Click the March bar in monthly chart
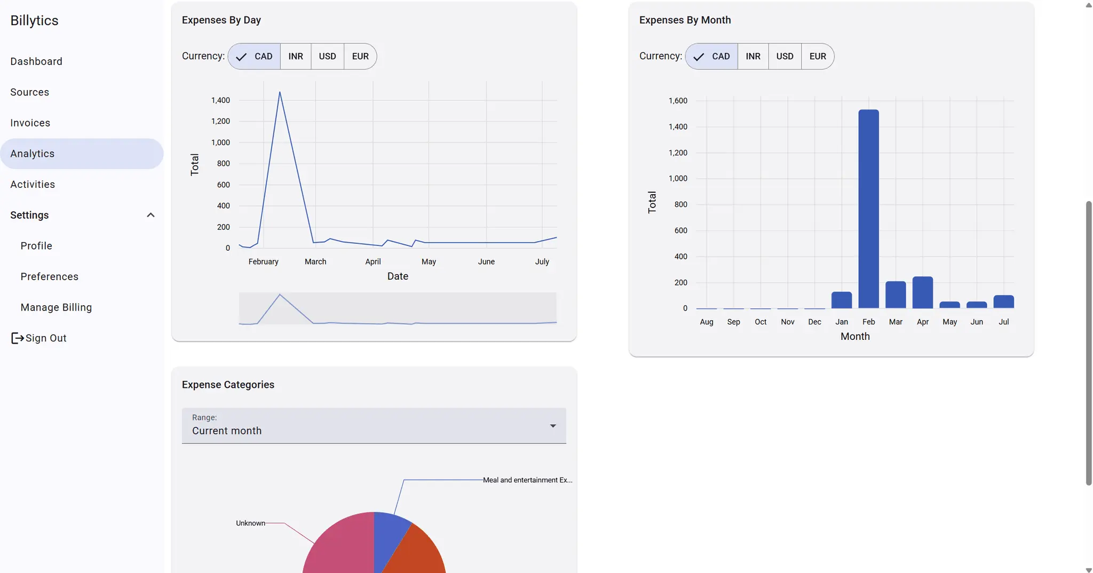Screen dimensions: 1093x573 [x=896, y=295]
